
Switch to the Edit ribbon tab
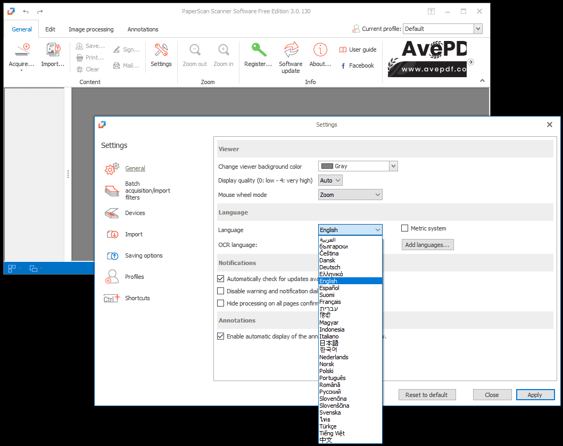click(x=50, y=29)
